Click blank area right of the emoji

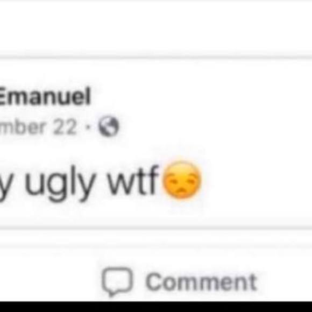[x=257, y=180]
